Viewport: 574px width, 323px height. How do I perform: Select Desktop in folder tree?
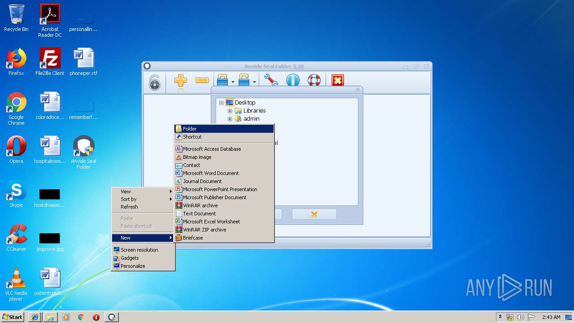point(245,103)
